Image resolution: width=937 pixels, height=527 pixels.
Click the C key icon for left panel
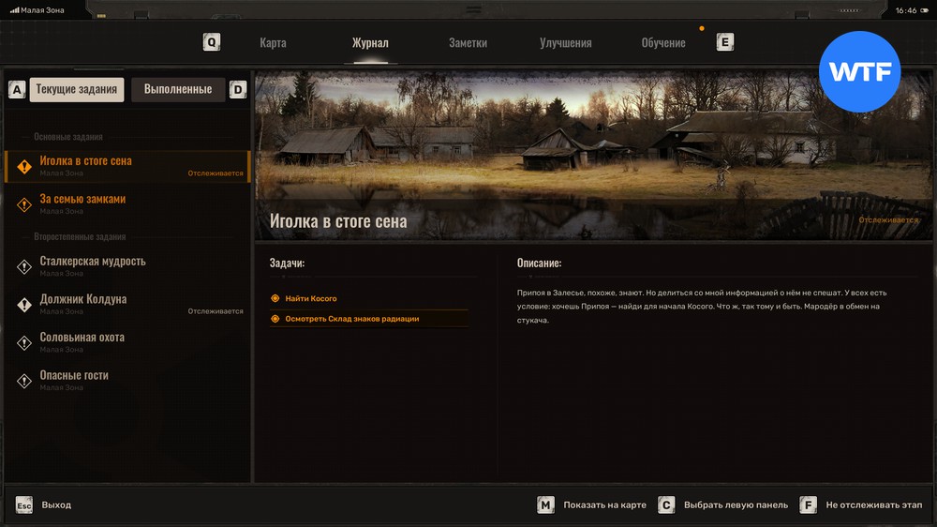[x=666, y=505]
